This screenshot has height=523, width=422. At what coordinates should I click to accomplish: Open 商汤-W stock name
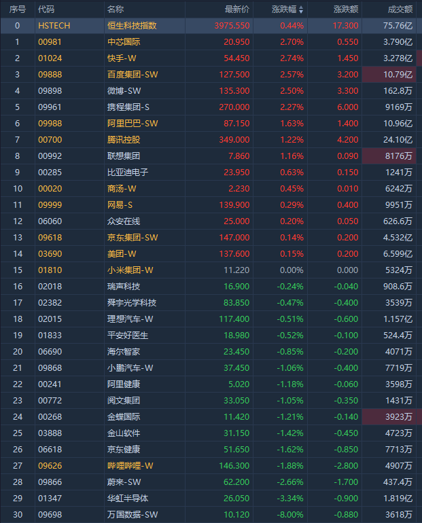(x=122, y=189)
